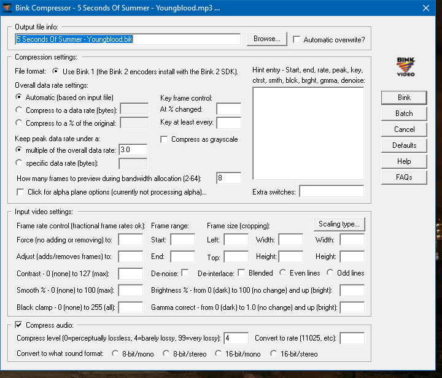The image size is (442, 378).
Task: Open the Scaling type... options
Action: (339, 224)
